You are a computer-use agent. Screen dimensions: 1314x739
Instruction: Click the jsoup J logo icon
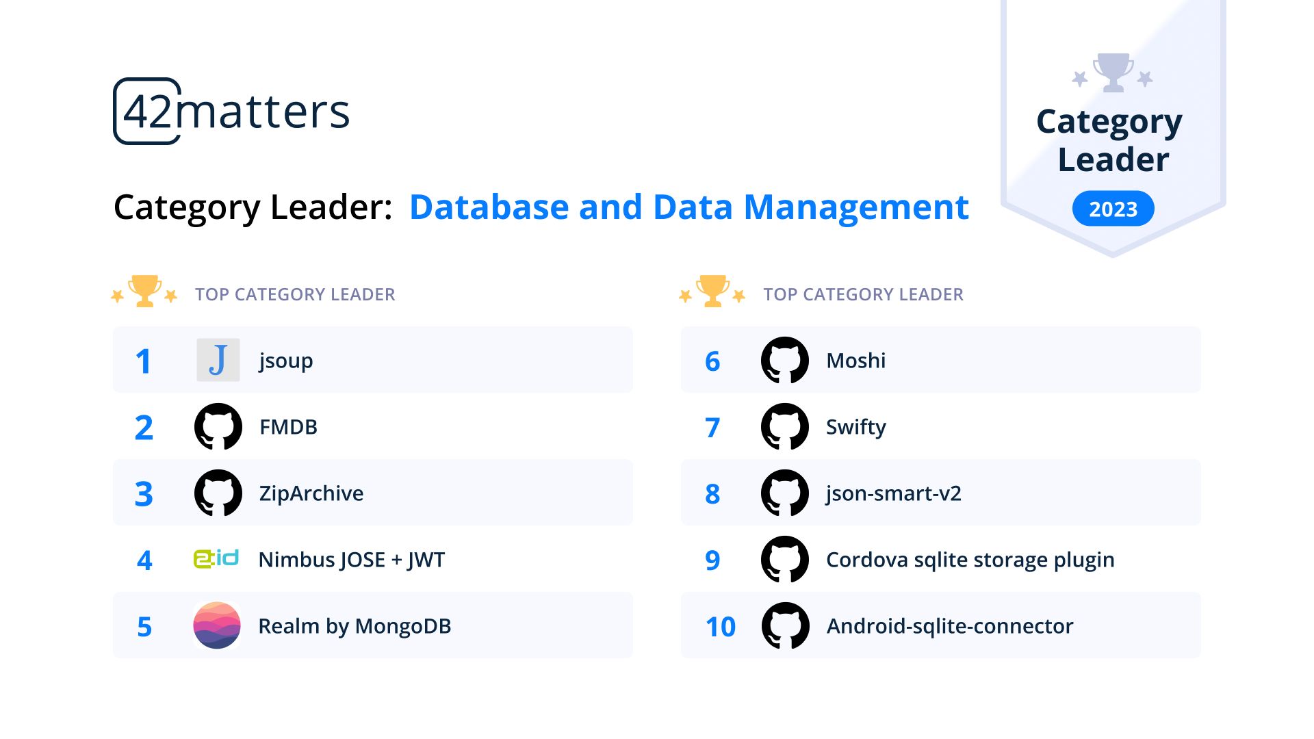[218, 360]
